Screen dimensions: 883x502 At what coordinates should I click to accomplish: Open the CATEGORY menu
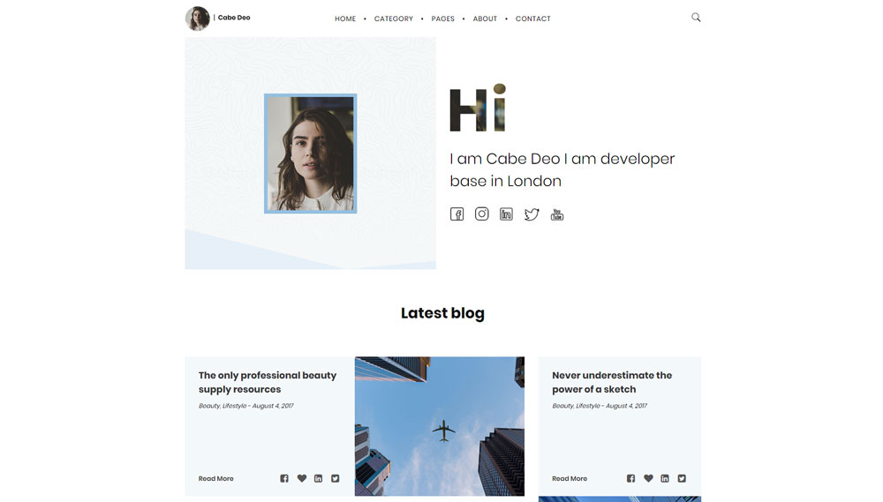(394, 19)
